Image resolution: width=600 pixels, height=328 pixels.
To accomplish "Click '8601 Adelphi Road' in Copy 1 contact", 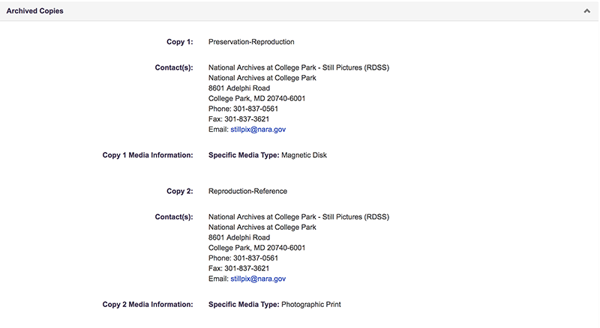I will coord(238,88).
